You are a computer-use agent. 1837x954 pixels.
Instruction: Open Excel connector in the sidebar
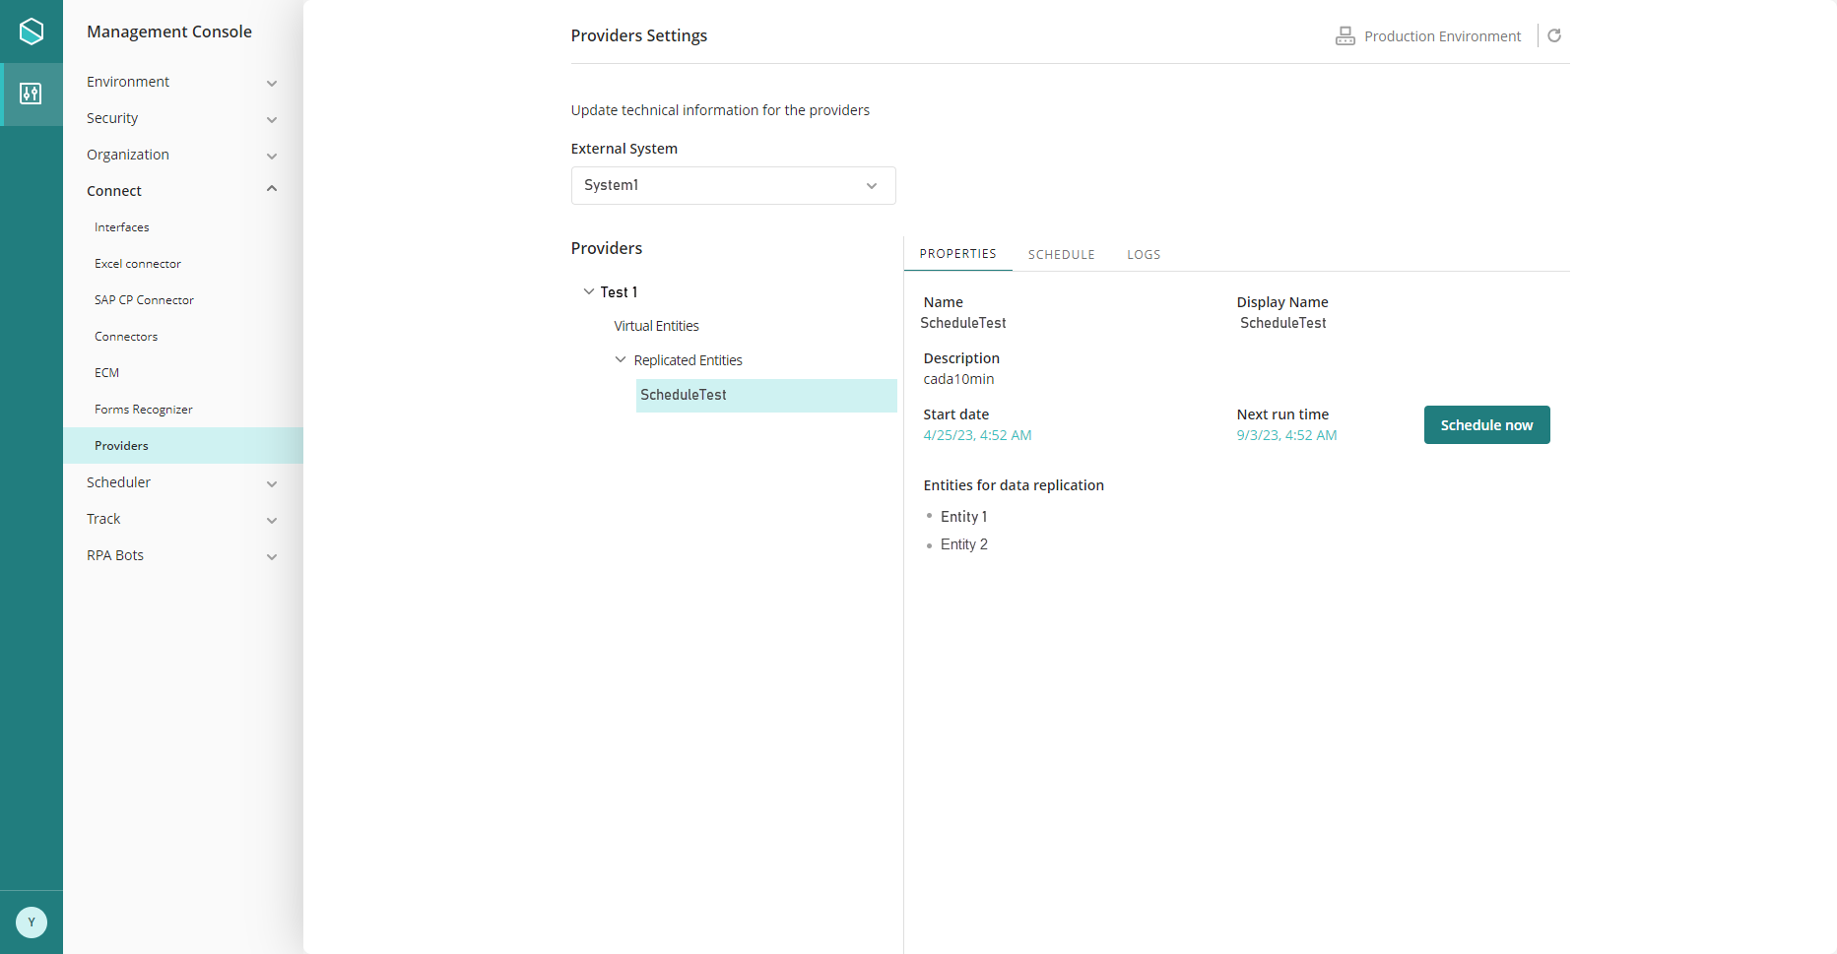[138, 264]
